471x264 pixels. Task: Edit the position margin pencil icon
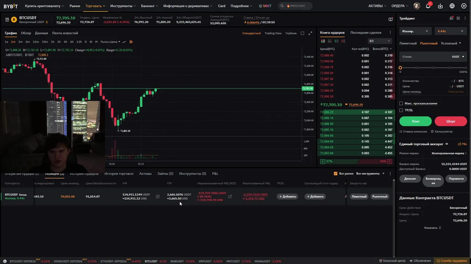(x=157, y=197)
